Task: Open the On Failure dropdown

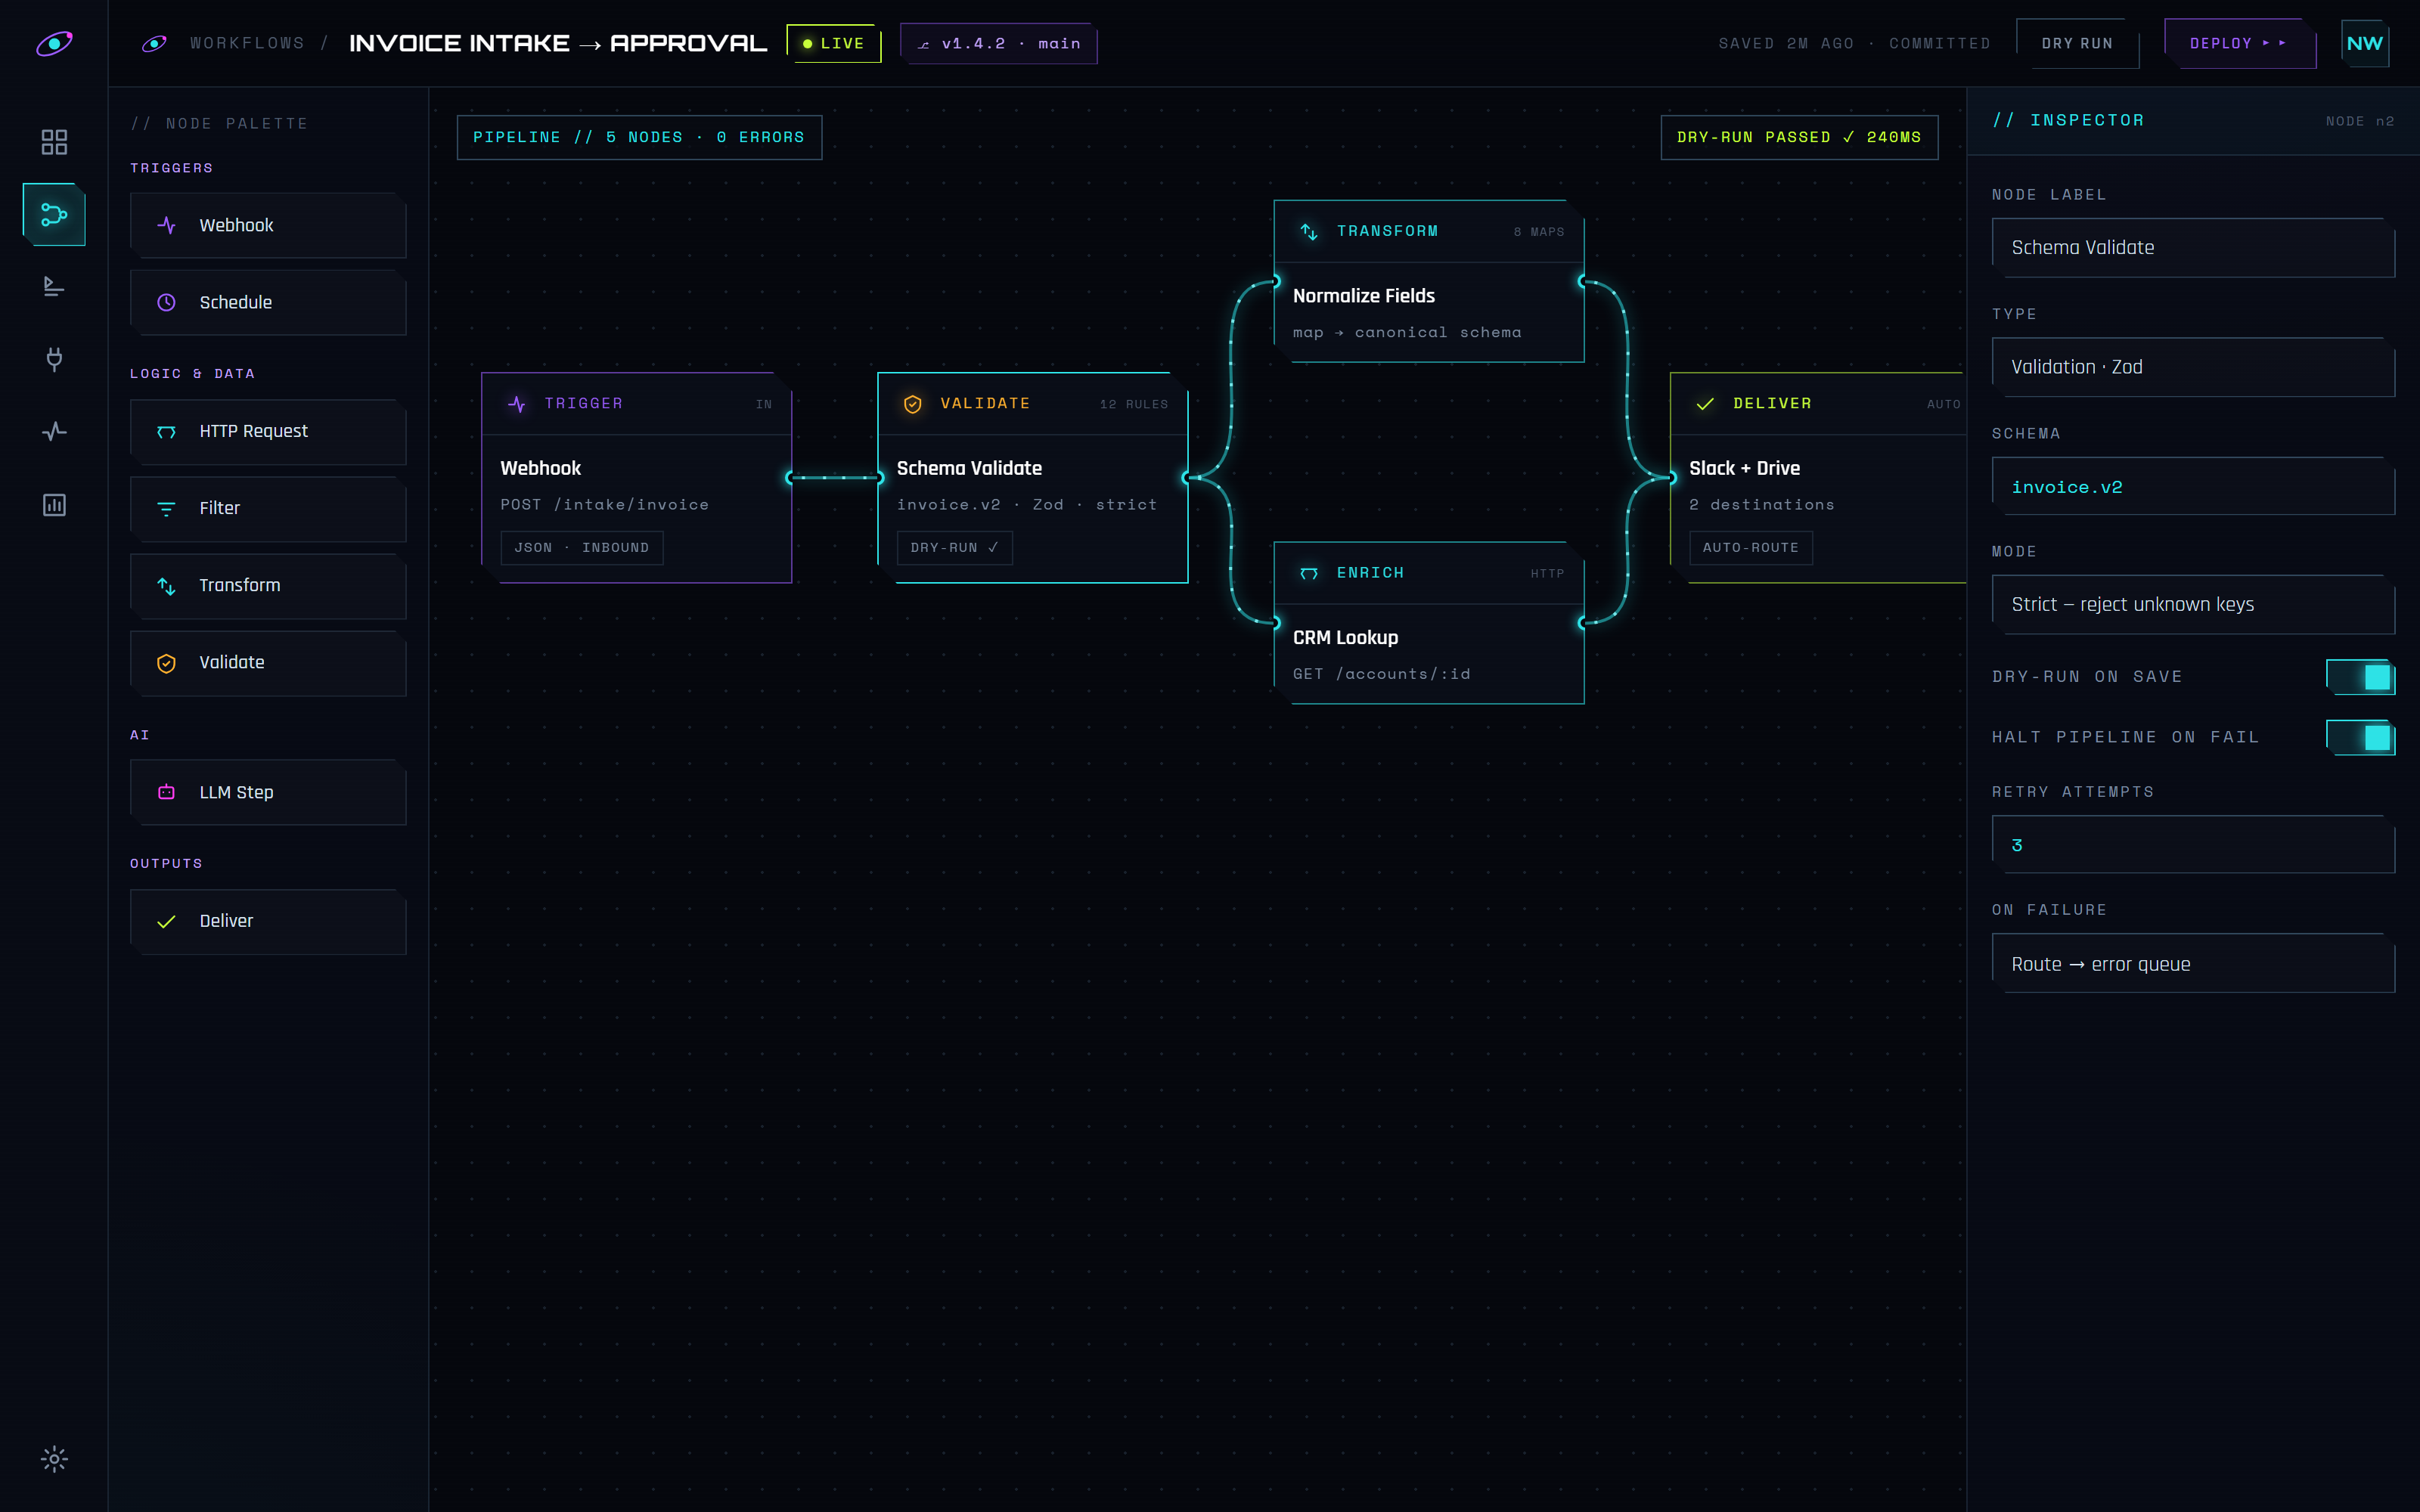Action: [2192, 964]
